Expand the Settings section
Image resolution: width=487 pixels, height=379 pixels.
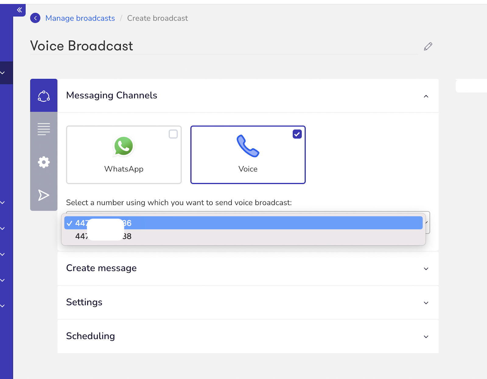(426, 303)
